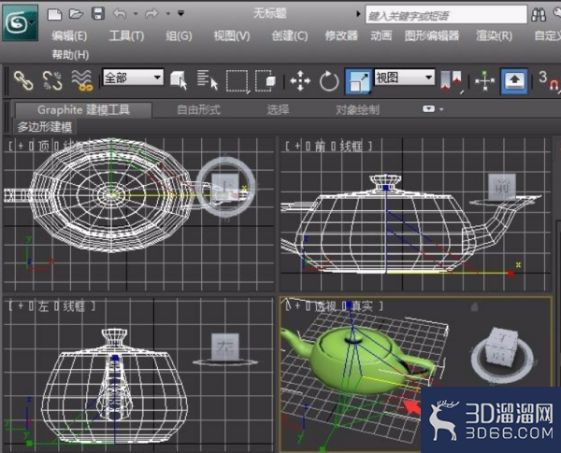Click the binoculars search icon
Viewport: 561px width, 453px height.
pos(539,15)
